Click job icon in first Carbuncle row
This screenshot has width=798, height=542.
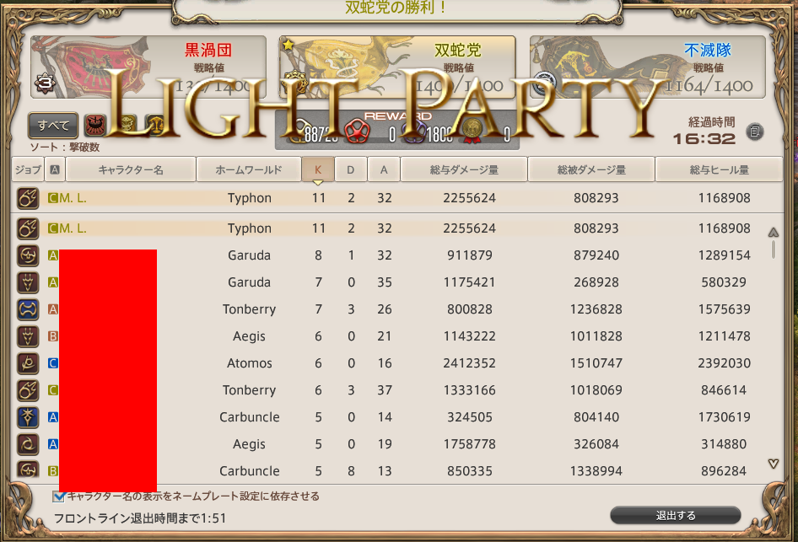pos(28,417)
